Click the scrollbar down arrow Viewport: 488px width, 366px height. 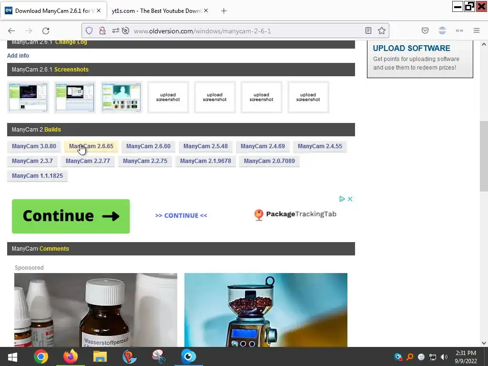(x=484, y=343)
